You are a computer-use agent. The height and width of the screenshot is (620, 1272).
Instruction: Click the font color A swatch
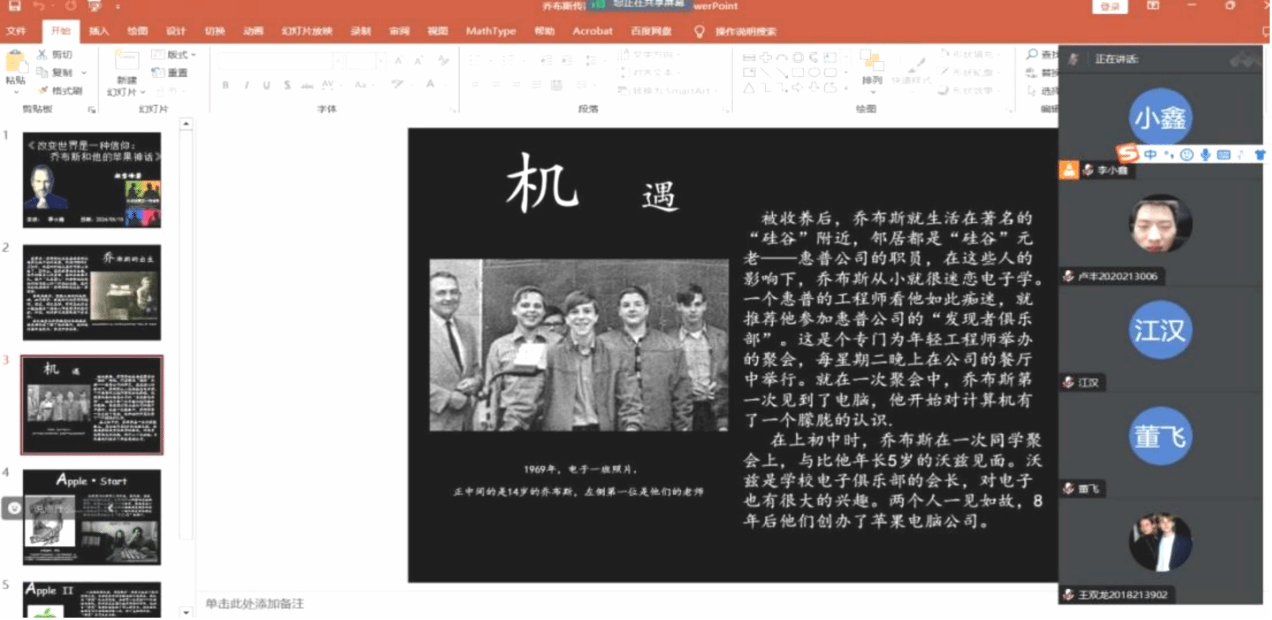(430, 84)
